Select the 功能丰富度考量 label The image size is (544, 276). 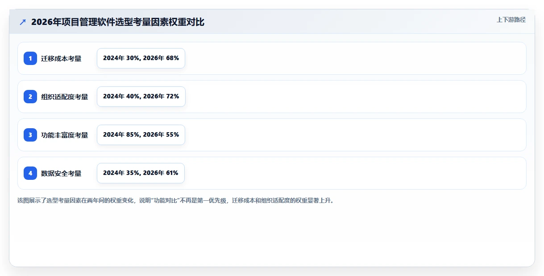point(65,135)
